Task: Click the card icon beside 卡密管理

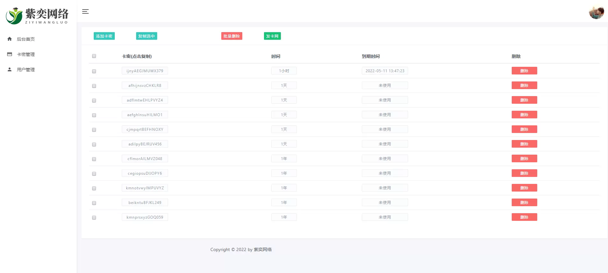Action: (x=10, y=54)
